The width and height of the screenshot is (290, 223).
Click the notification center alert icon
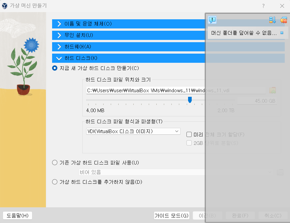212,20
